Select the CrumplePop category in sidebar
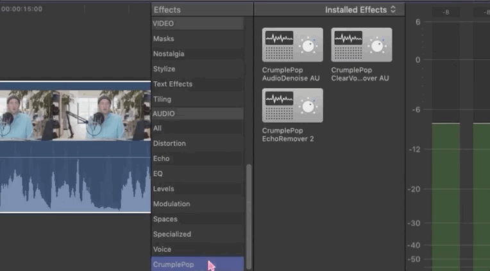Image resolution: width=490 pixels, height=271 pixels. [x=198, y=264]
